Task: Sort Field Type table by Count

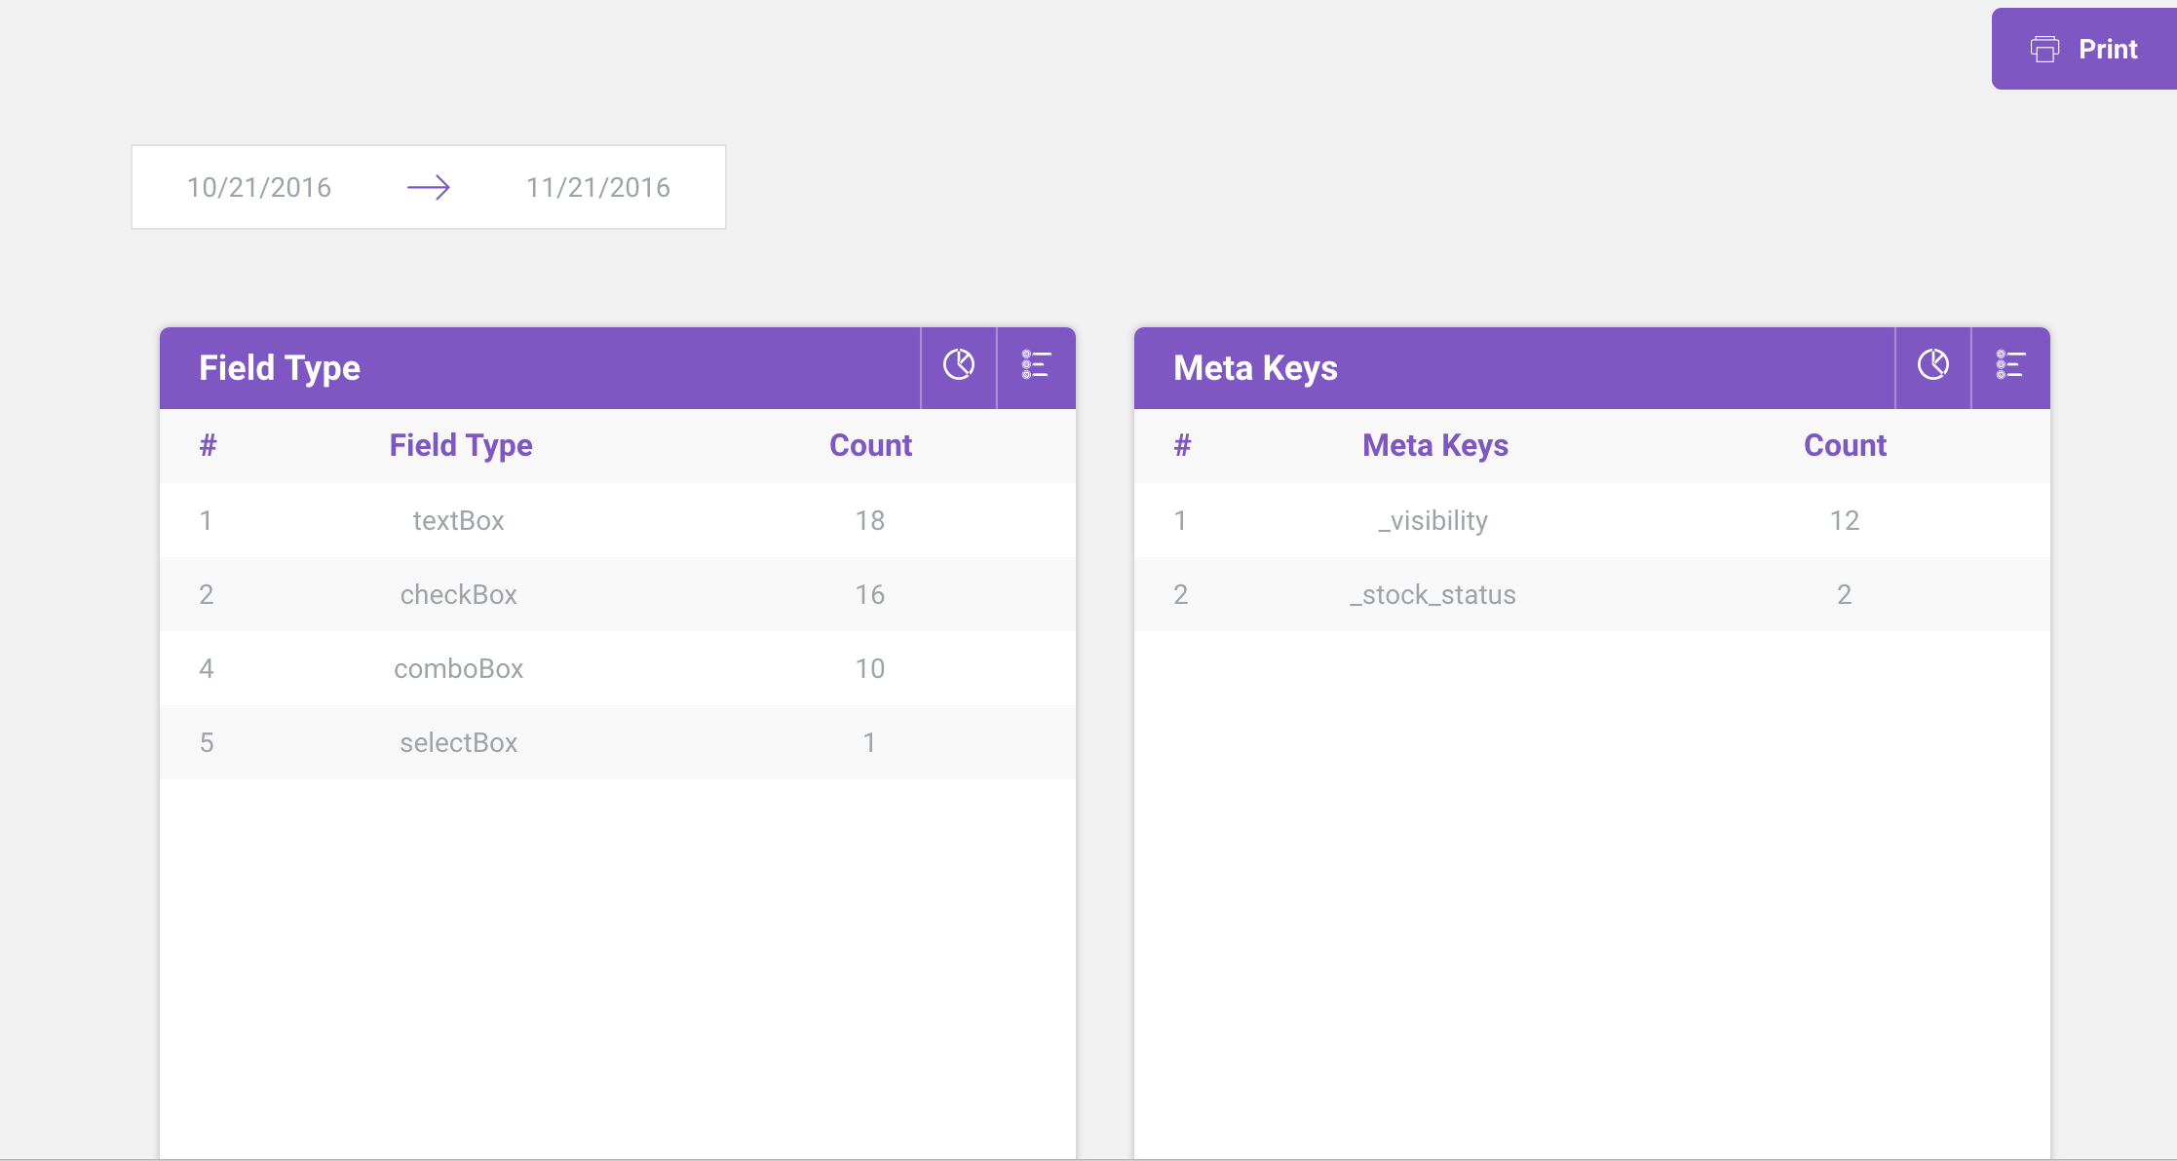Action: point(870,445)
